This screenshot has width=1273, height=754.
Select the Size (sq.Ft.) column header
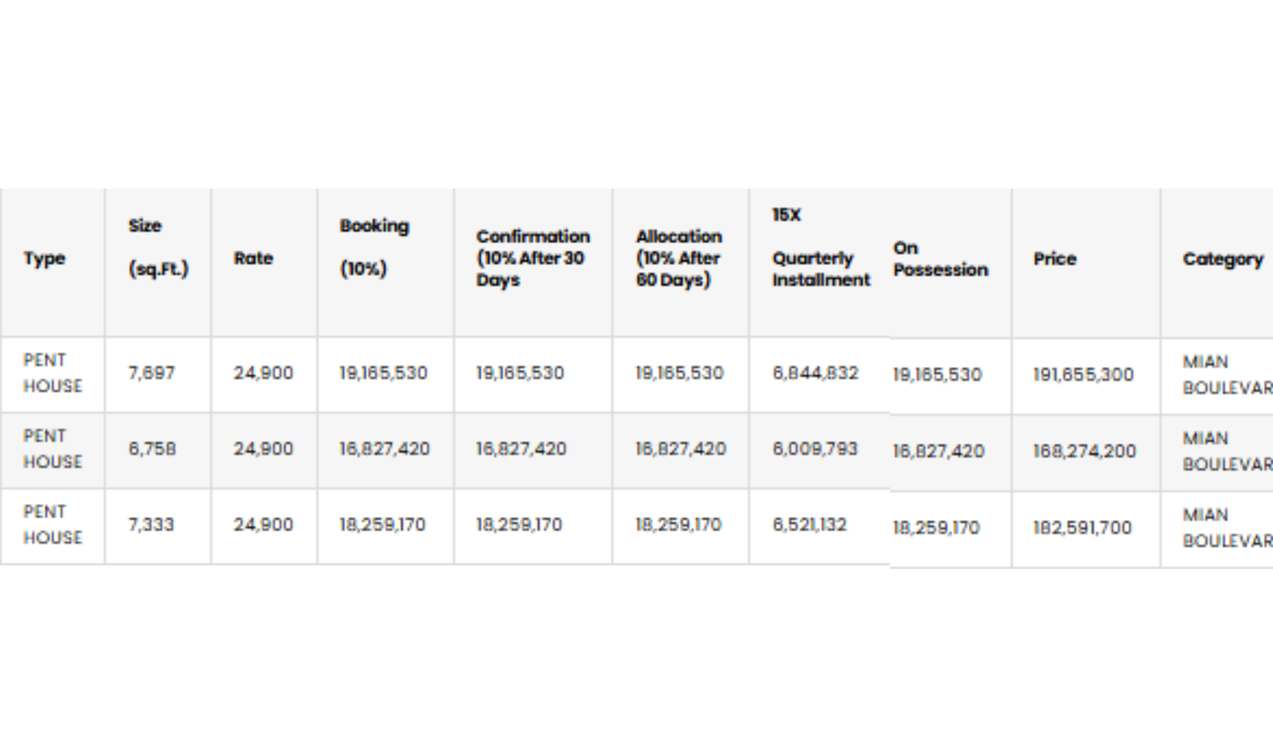pos(158,247)
